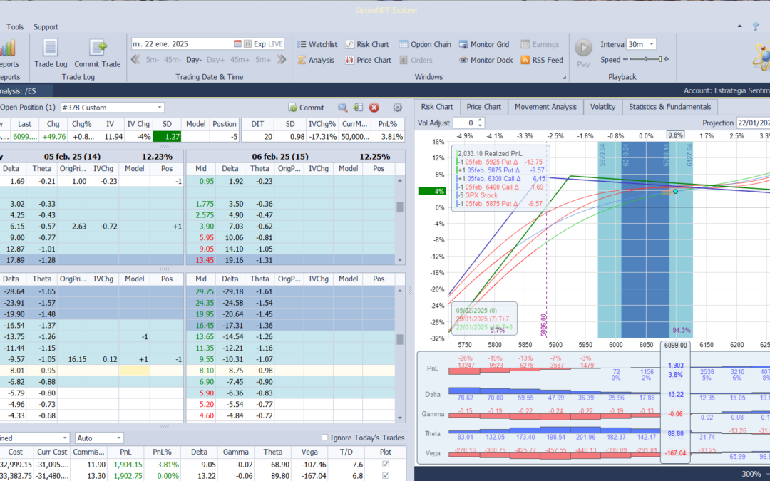Open the Analysis window
The width and height of the screenshot is (770, 481).
coord(316,60)
